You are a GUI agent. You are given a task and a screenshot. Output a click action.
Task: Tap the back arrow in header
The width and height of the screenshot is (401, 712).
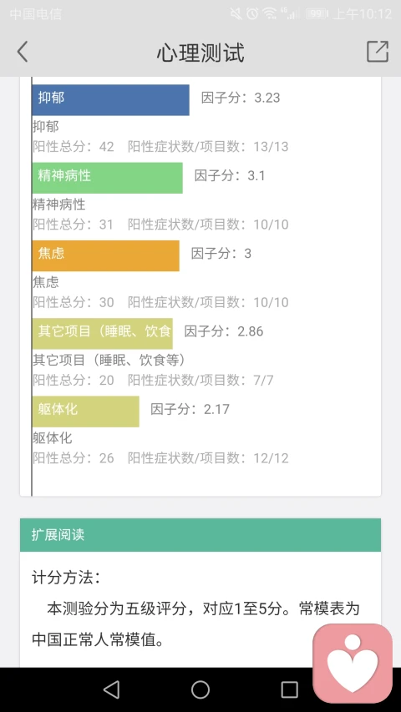pos(23,51)
